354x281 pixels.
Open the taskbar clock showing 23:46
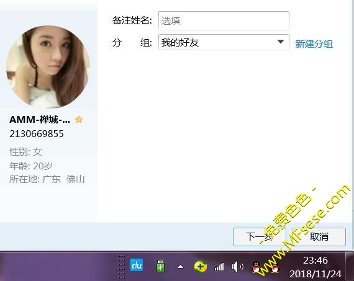[315, 267]
